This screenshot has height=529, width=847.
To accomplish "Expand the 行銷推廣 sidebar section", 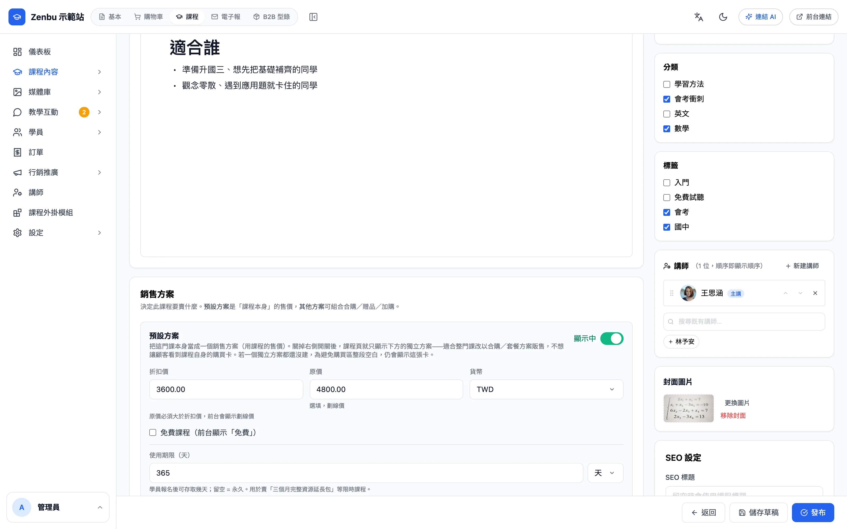I will click(100, 172).
